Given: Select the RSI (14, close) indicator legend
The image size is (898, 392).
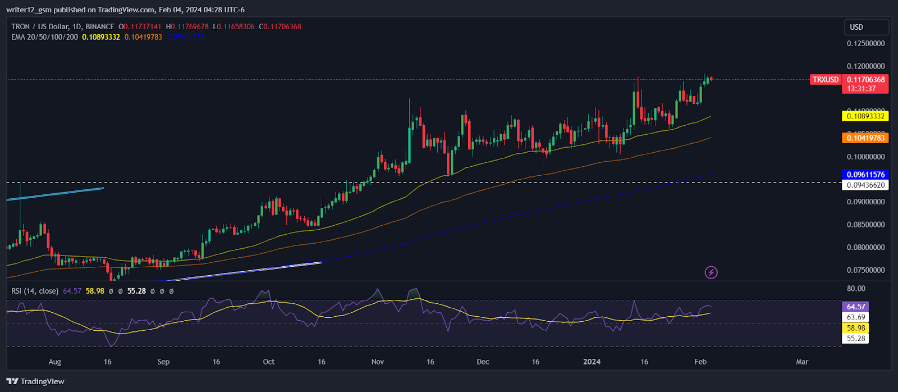Looking at the screenshot, I should (35, 291).
